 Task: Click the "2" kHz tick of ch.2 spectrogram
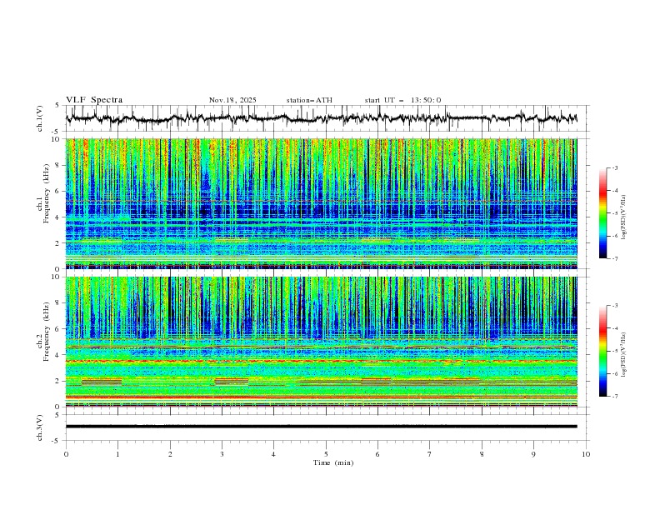(58, 381)
